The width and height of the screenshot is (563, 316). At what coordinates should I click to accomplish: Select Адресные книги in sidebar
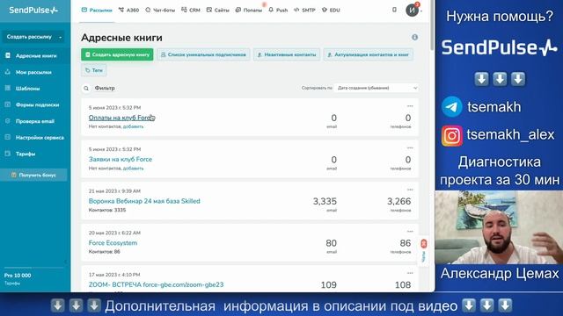(x=36, y=56)
